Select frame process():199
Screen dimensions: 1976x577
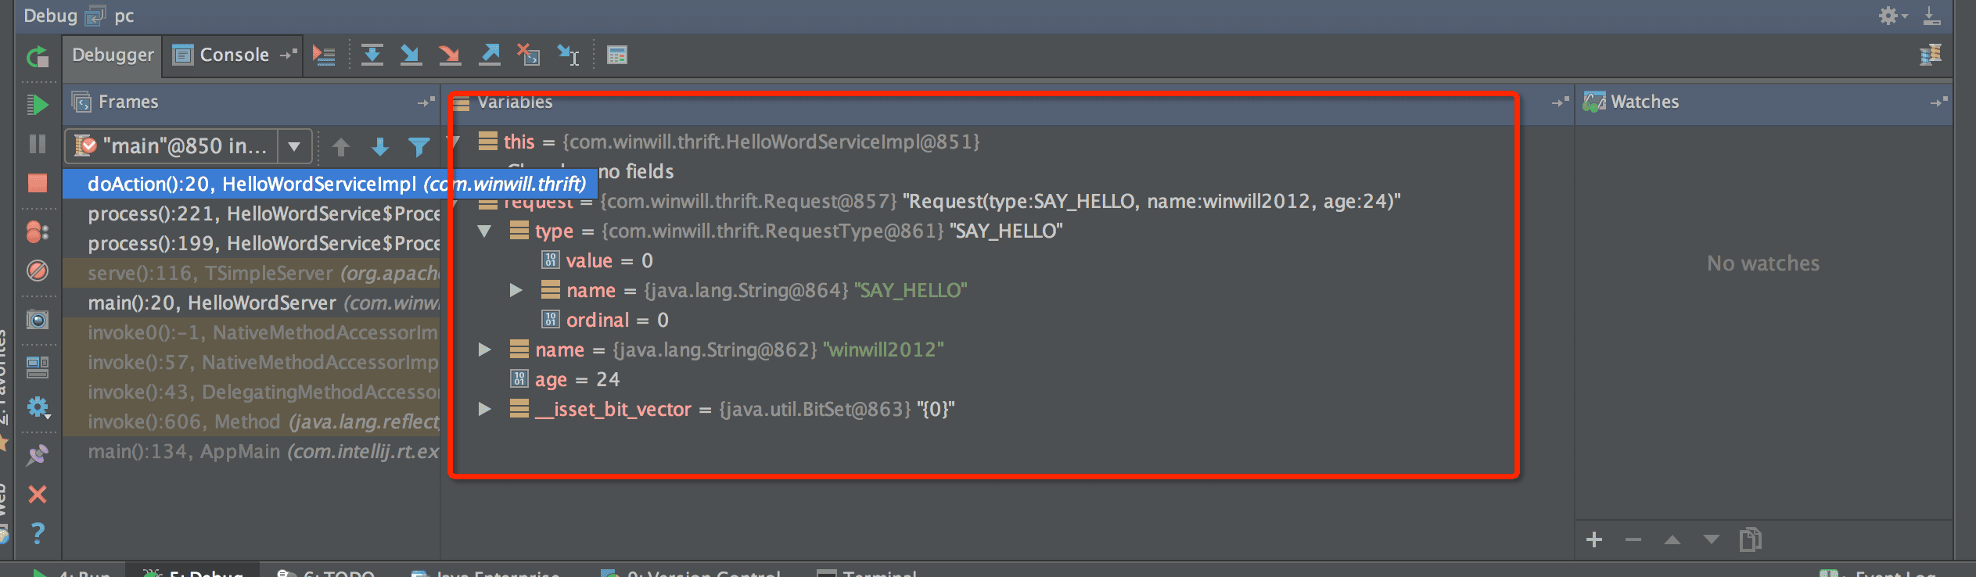tap(252, 243)
